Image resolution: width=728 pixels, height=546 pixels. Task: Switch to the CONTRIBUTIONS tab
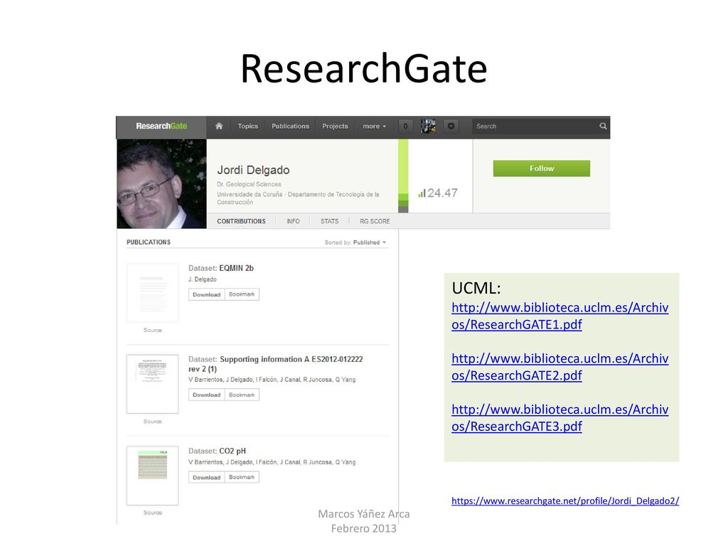click(241, 222)
